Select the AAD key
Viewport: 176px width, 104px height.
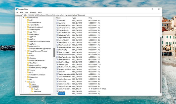click(31, 20)
